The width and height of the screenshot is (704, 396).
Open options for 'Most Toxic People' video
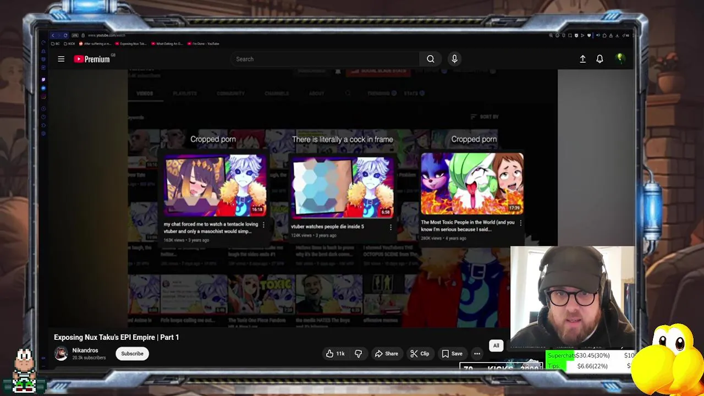[x=520, y=223]
